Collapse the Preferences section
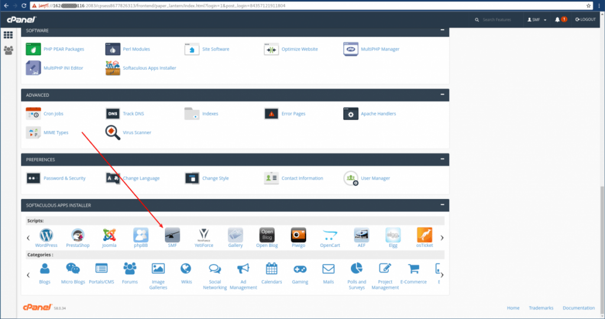Image resolution: width=605 pixels, height=319 pixels. coord(442,159)
